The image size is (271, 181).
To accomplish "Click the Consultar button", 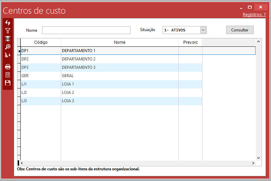I will point(240,30).
